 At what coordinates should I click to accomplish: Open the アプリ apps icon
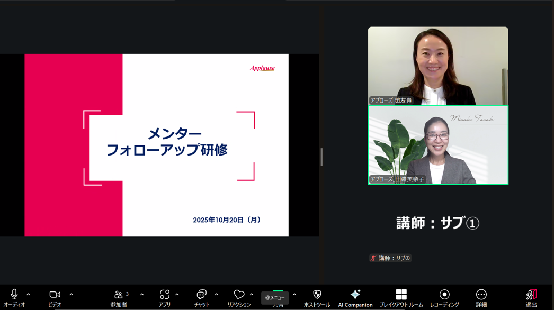click(x=165, y=295)
